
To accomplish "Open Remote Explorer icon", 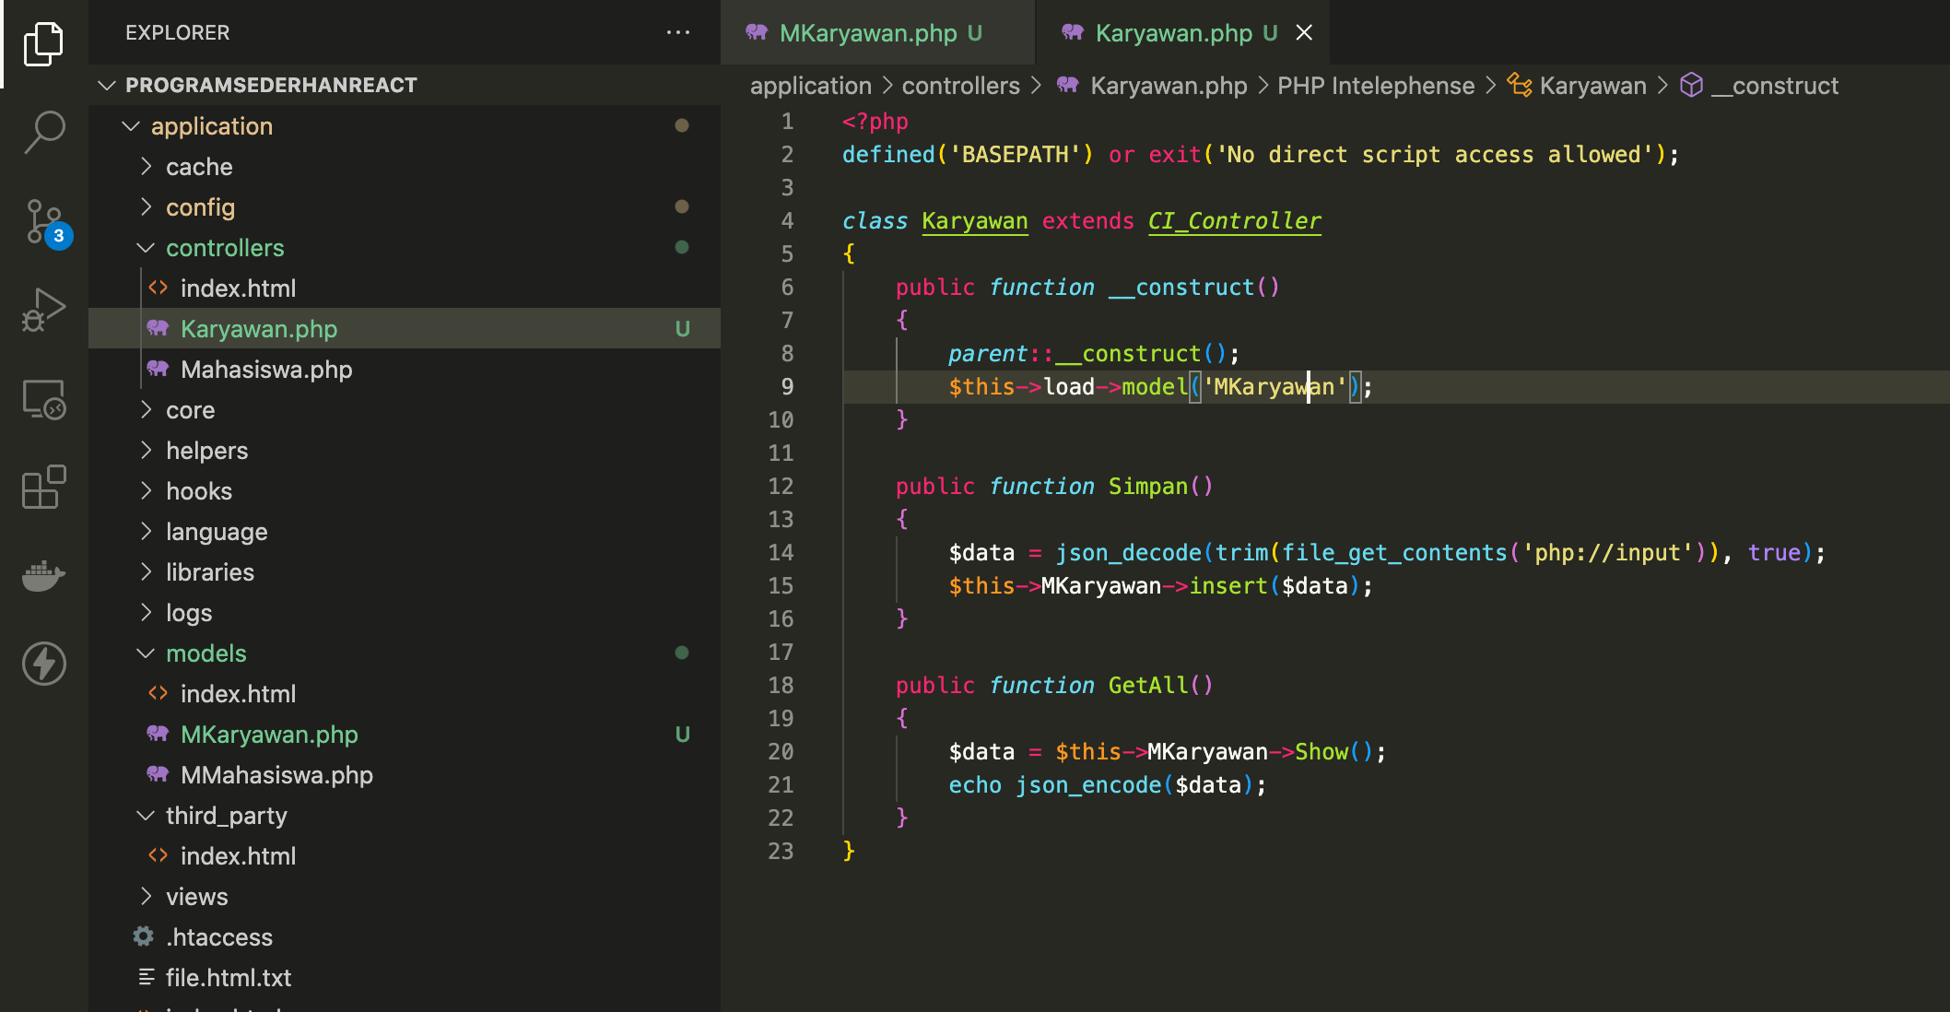I will 43,399.
